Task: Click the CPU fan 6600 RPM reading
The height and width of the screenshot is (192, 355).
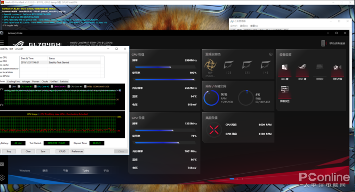Action: [x=265, y=124]
